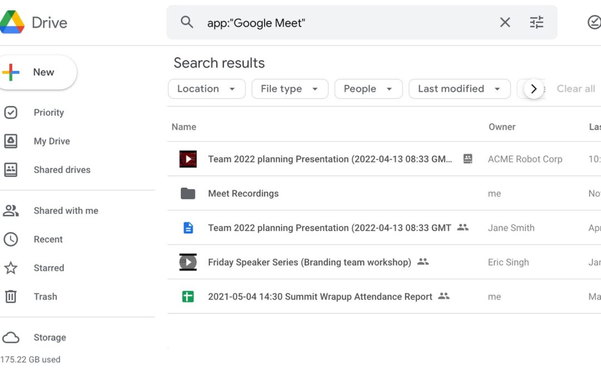Open My Drive from sidebar
Viewport: 601px width, 375px height.
pos(52,141)
